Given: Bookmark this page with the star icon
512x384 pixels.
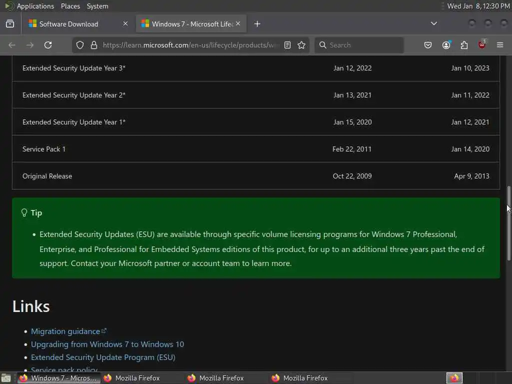Looking at the screenshot, I should click(x=301, y=45).
